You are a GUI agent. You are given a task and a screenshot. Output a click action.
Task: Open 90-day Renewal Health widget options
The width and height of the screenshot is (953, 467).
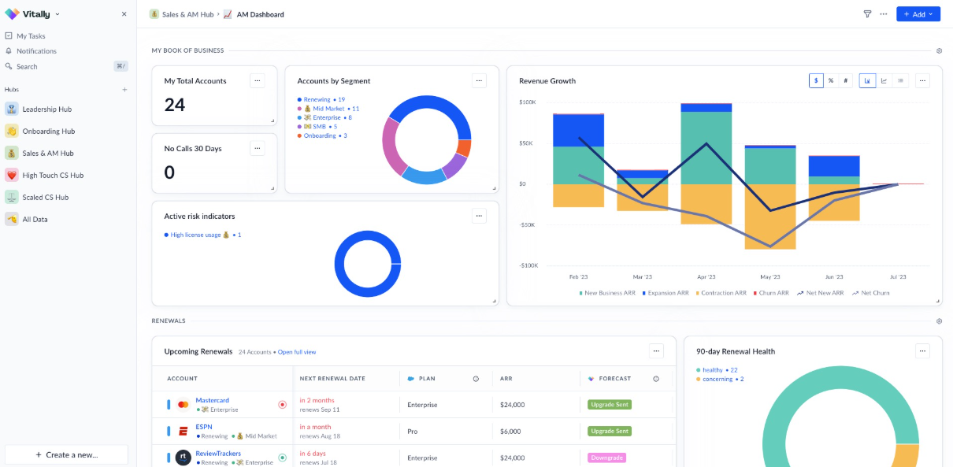(922, 351)
